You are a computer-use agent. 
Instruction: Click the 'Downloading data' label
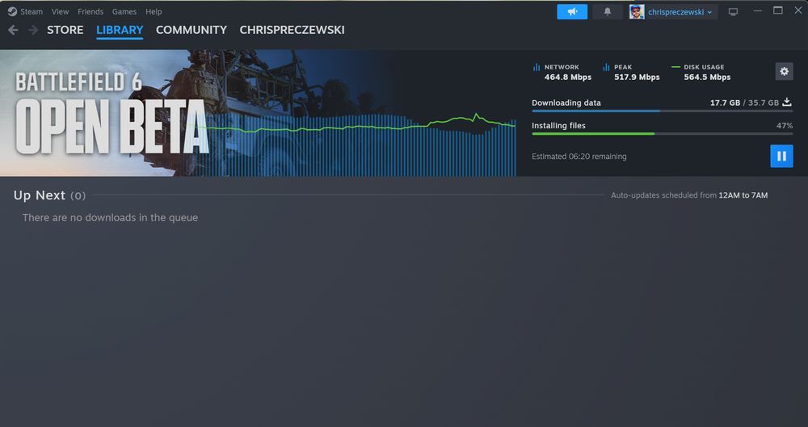pyautogui.click(x=566, y=103)
